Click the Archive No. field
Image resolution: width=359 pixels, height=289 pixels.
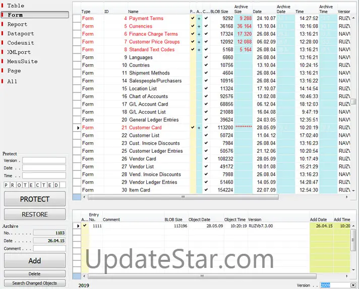(x=49, y=233)
